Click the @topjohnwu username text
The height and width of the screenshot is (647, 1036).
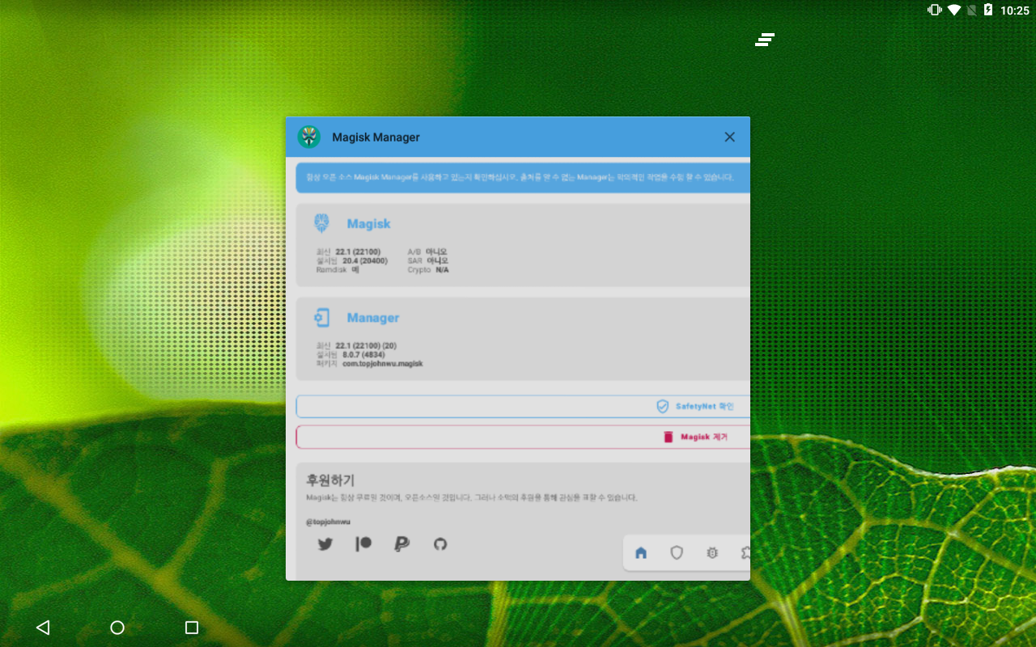coord(329,522)
